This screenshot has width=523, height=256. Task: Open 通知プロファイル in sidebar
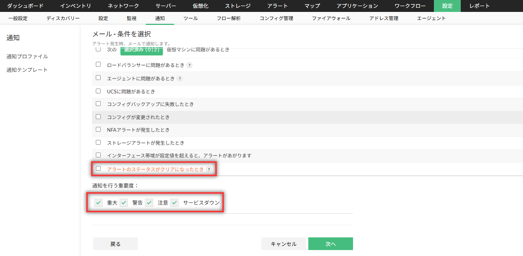click(x=27, y=57)
